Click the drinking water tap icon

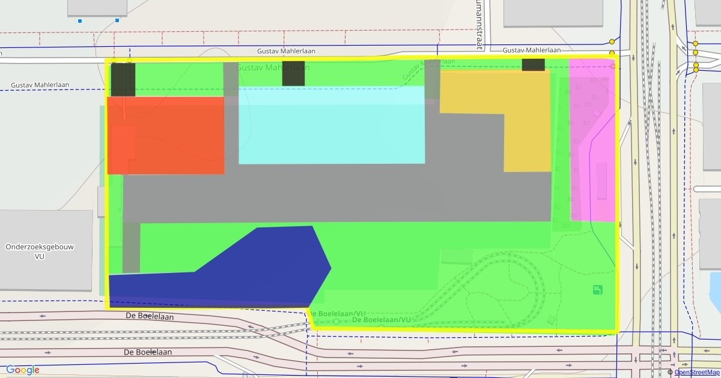(597, 290)
